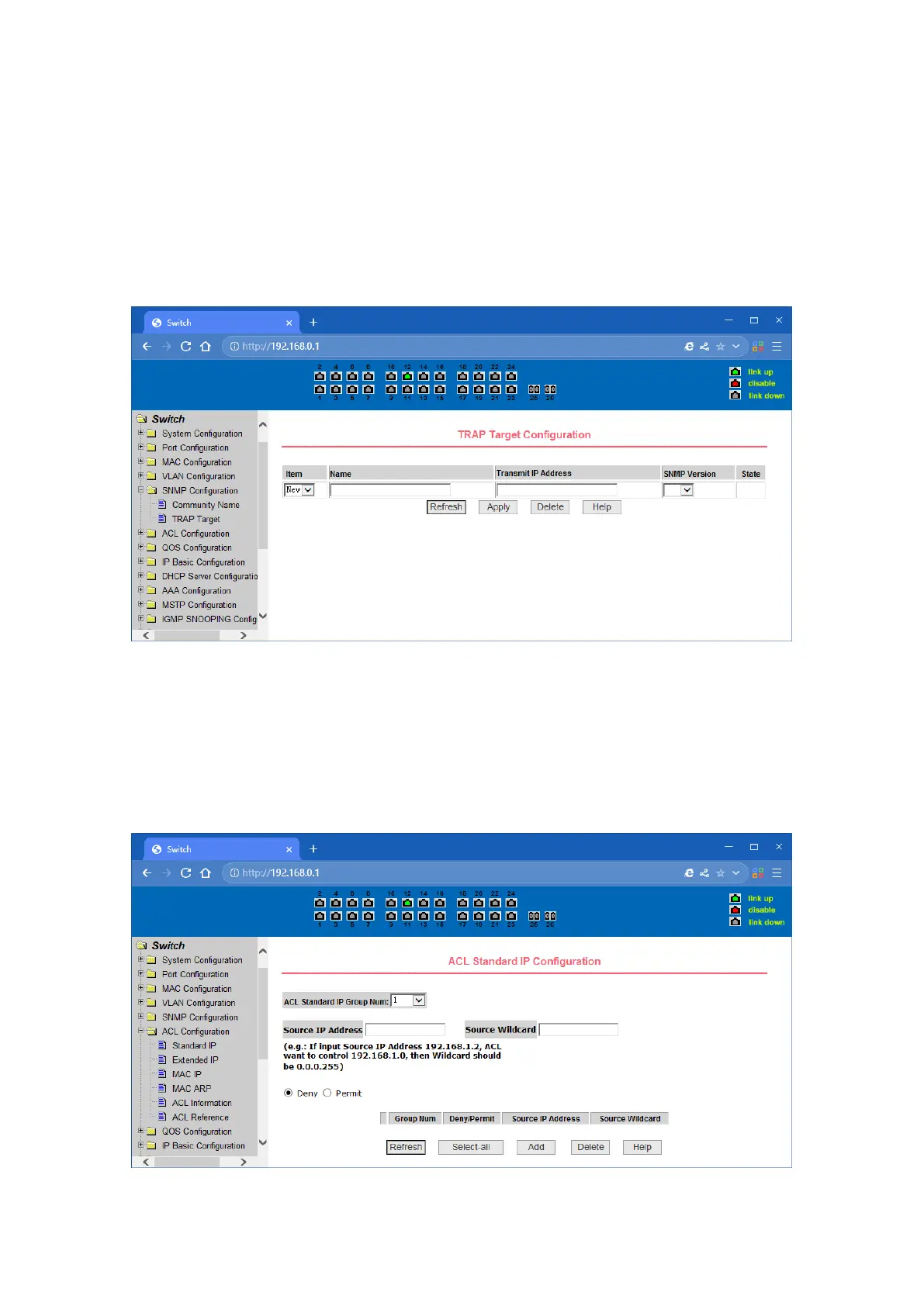Click the Source IP Address input field
The width and height of the screenshot is (924, 1306).
tap(405, 1030)
